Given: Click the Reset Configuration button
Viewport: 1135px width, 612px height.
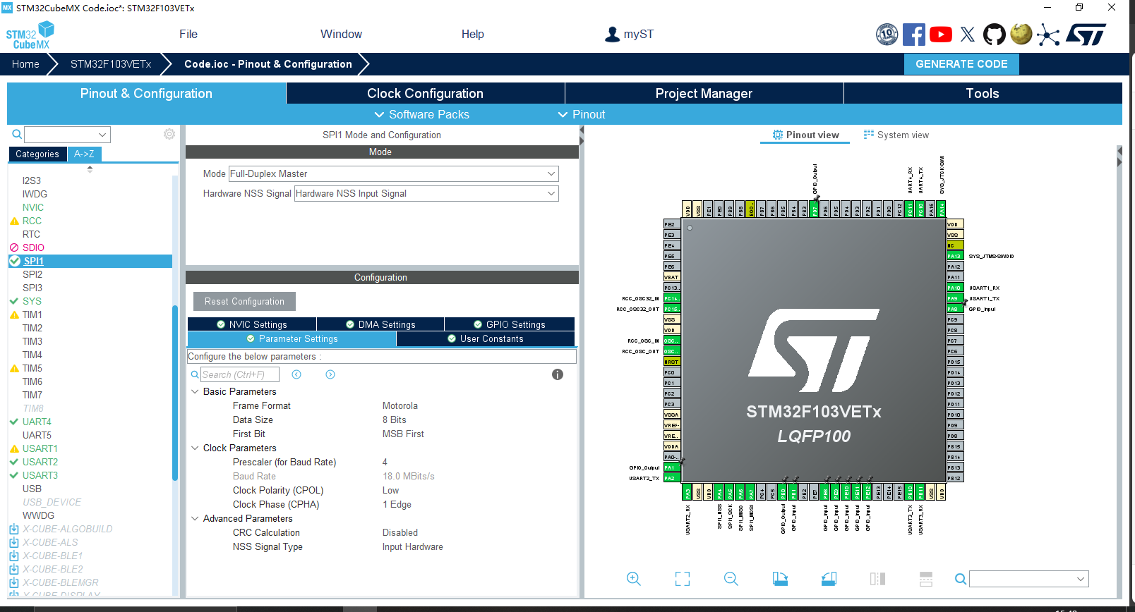Looking at the screenshot, I should 244,301.
